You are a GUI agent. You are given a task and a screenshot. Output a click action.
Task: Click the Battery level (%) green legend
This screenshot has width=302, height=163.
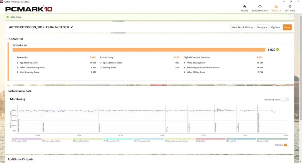click(x=272, y=140)
